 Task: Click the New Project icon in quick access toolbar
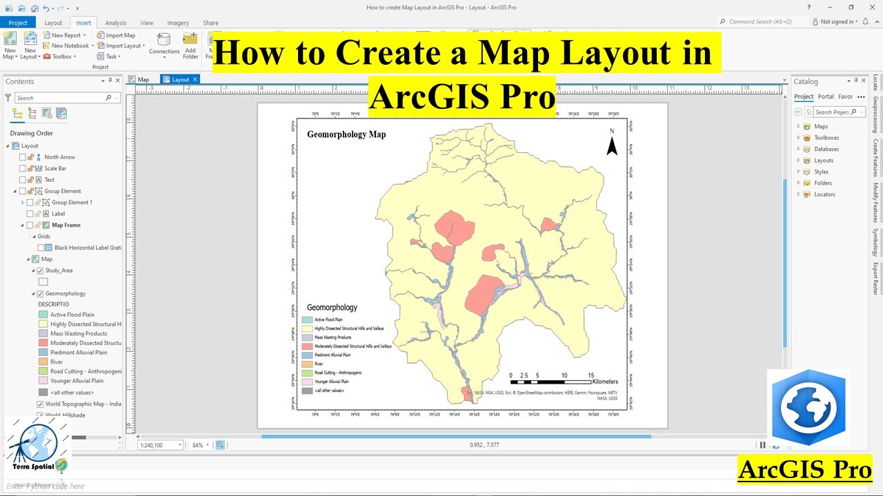click(x=10, y=8)
